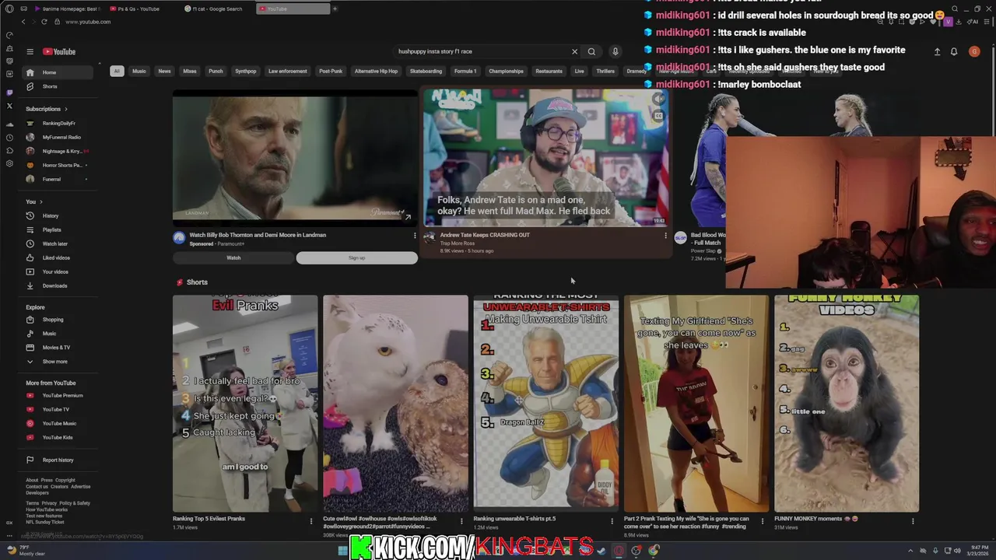Open the Skateboarding filter chip
The height and width of the screenshot is (560, 996).
[426, 72]
